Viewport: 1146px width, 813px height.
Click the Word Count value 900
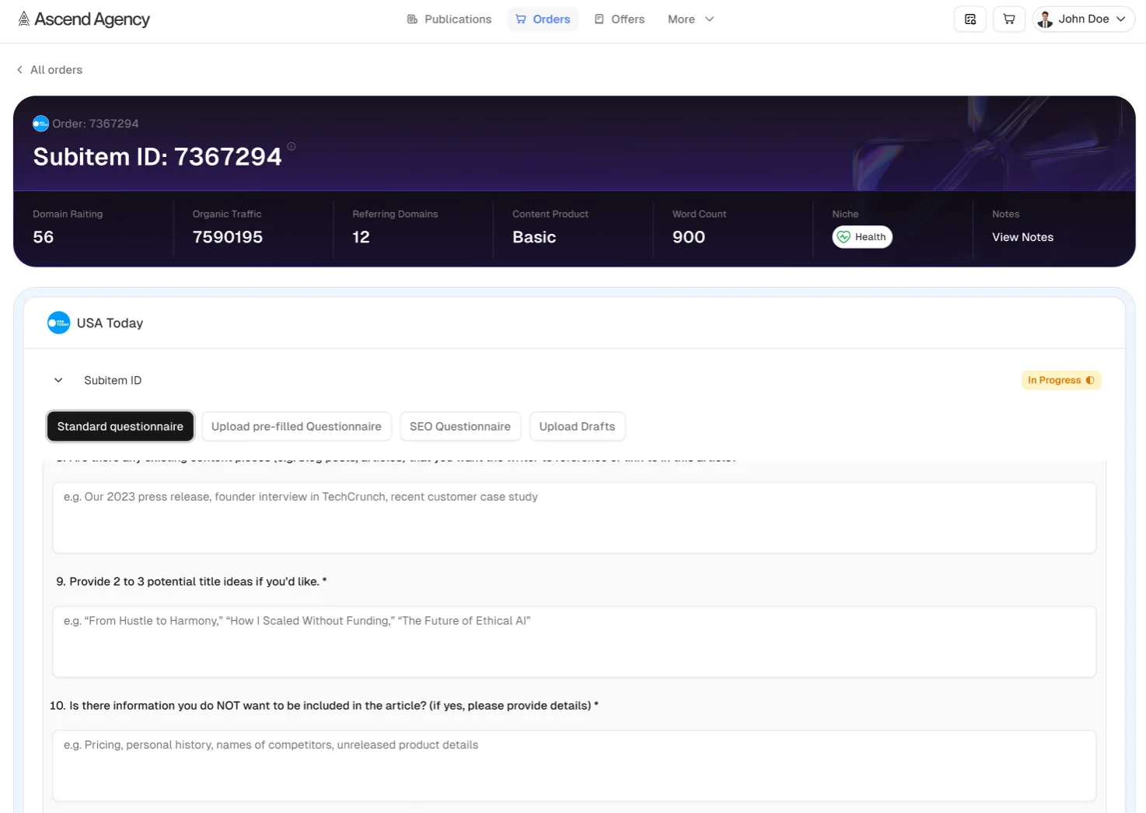click(689, 237)
